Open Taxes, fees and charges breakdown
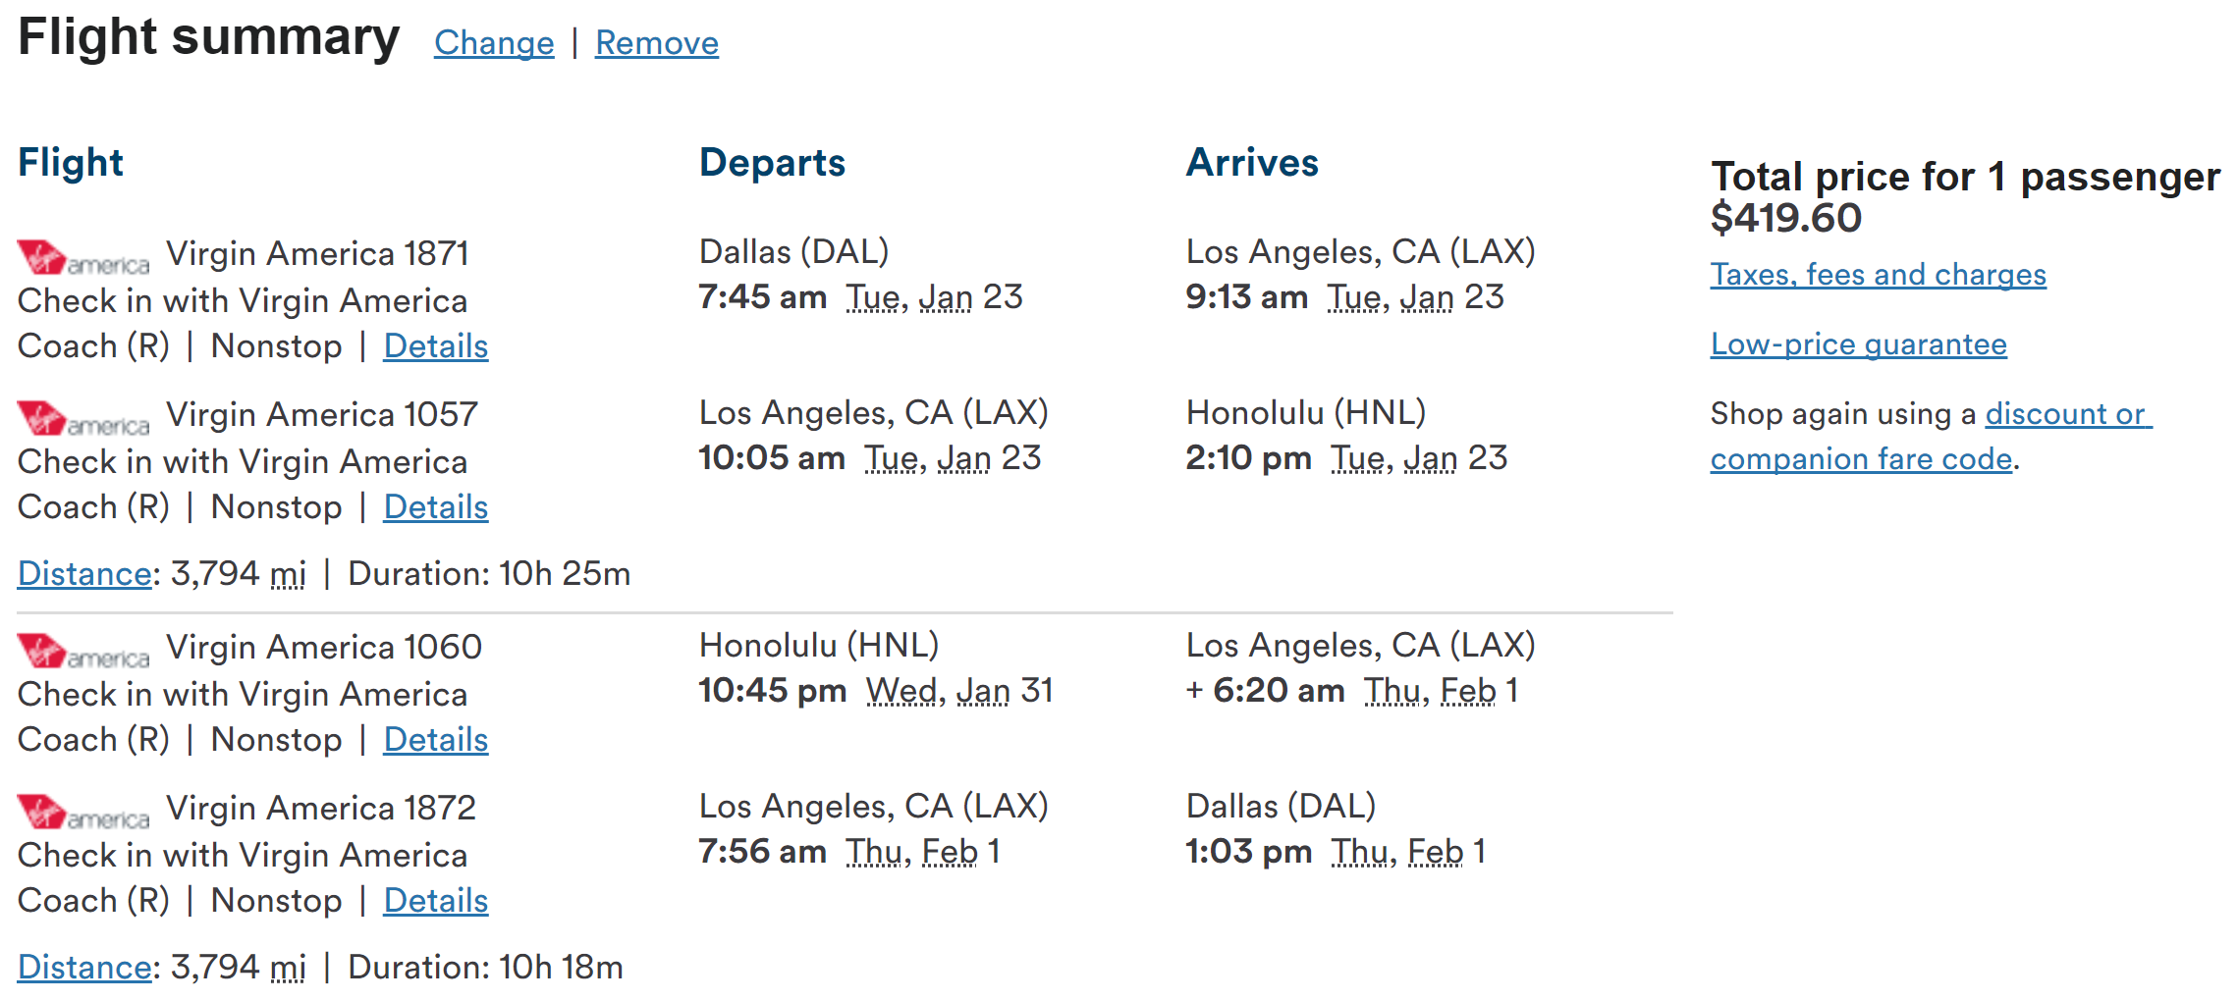The image size is (2238, 1001). click(1878, 275)
